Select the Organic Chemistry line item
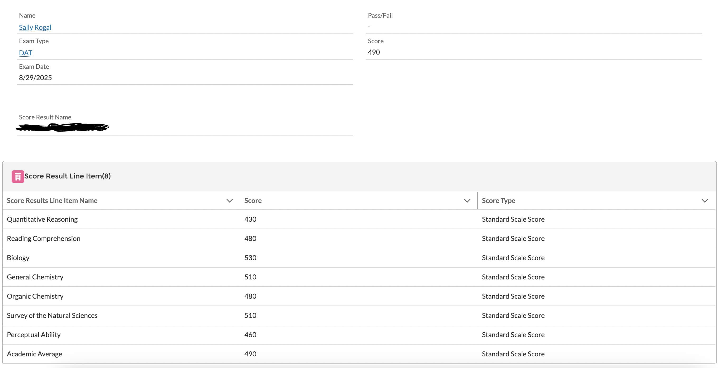Image resolution: width=718 pixels, height=368 pixels. [x=35, y=296]
